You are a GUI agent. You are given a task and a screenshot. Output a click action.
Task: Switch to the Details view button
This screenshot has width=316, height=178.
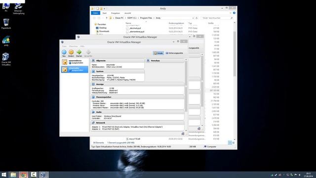[158, 53]
